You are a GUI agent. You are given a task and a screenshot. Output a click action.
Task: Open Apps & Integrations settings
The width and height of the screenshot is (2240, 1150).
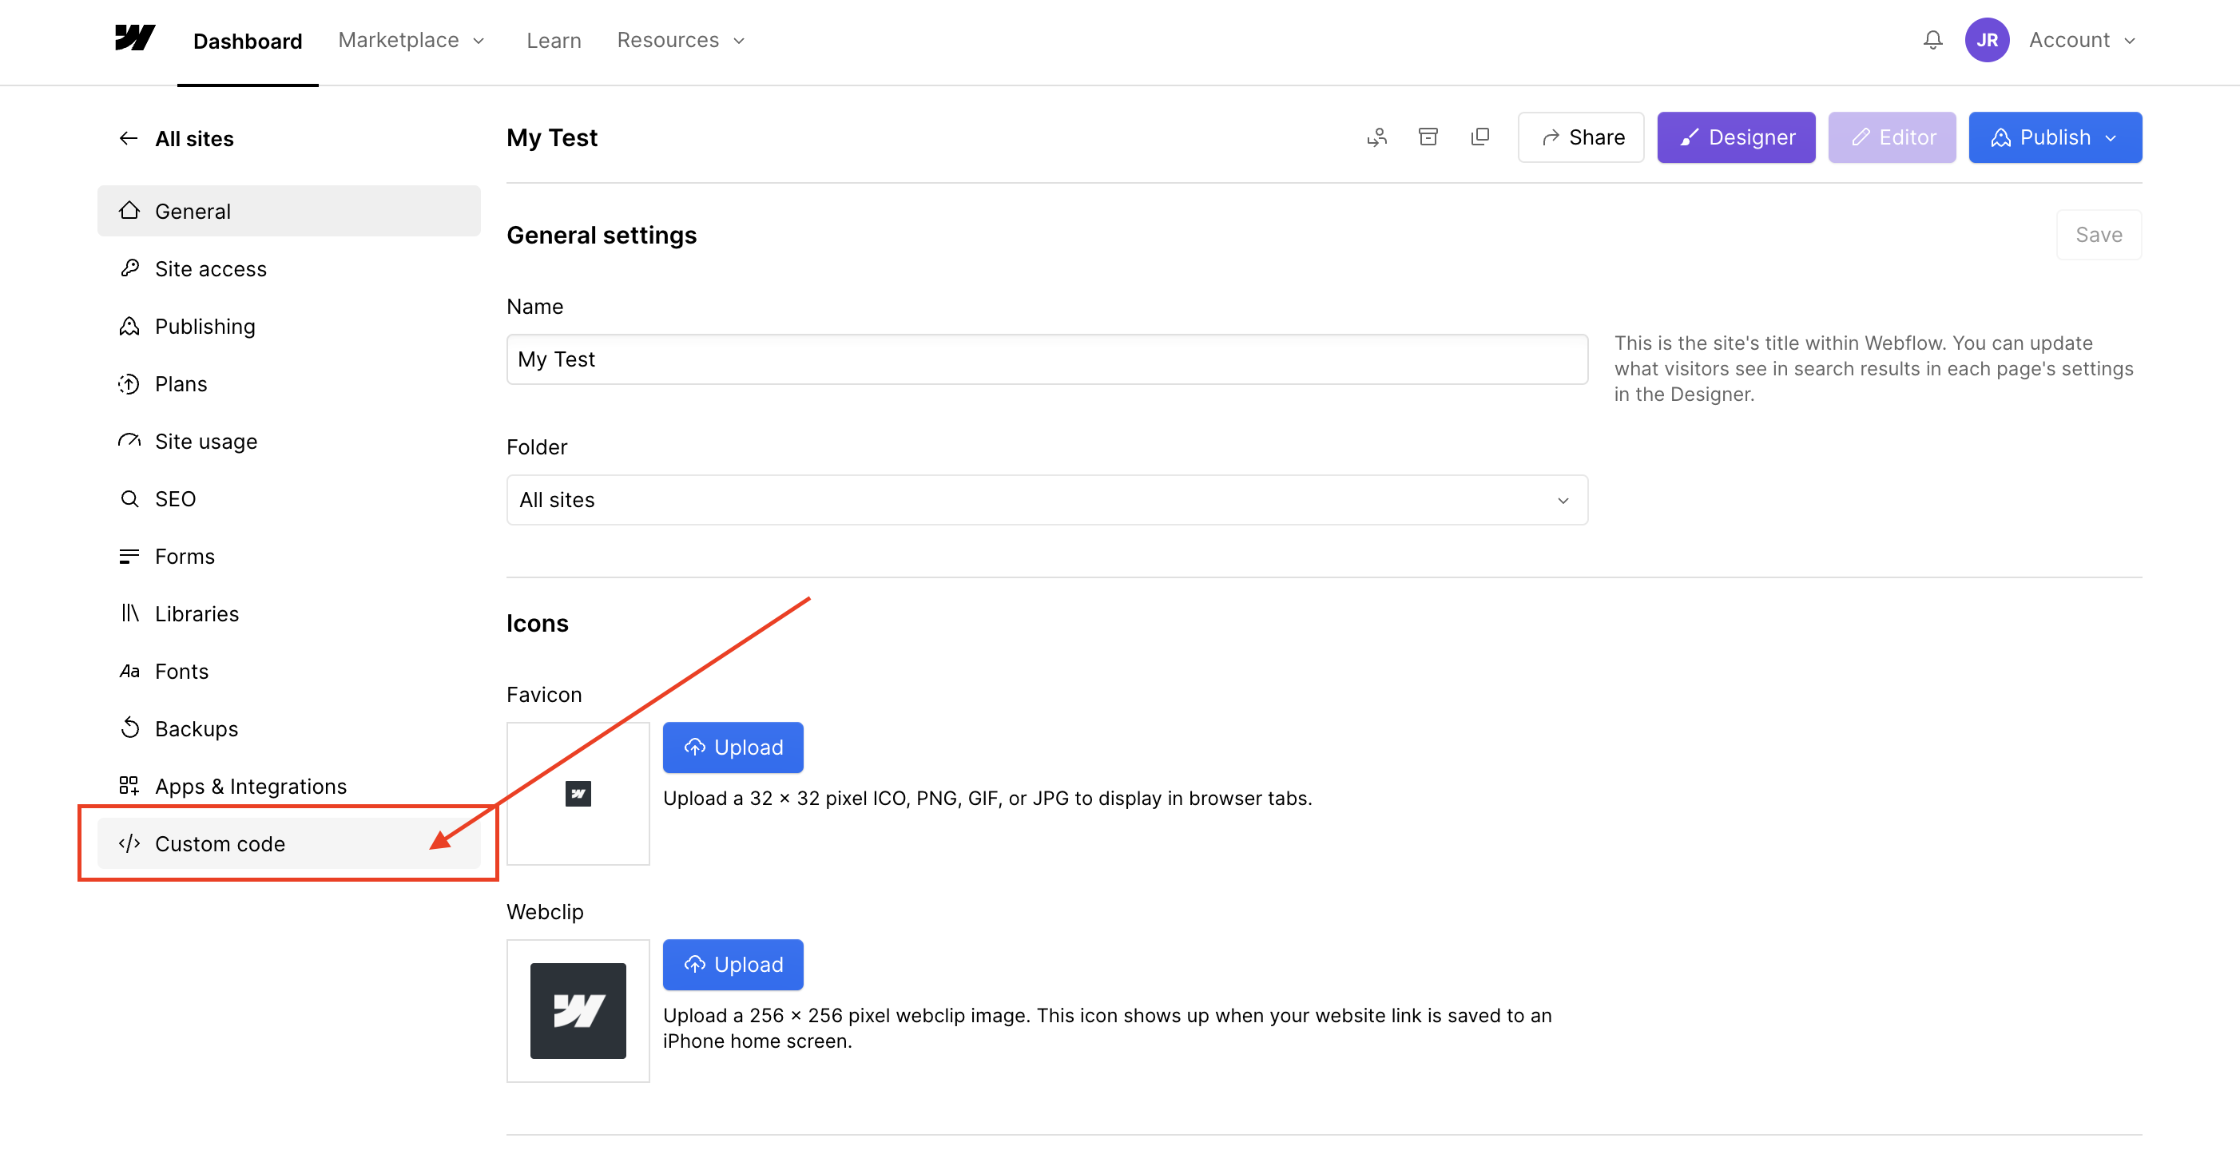[x=250, y=785]
